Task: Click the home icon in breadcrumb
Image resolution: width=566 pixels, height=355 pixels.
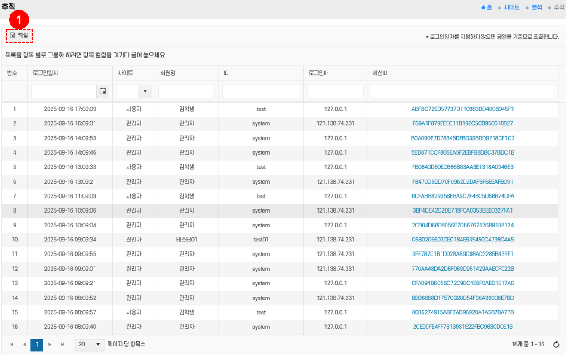Action: [x=483, y=8]
